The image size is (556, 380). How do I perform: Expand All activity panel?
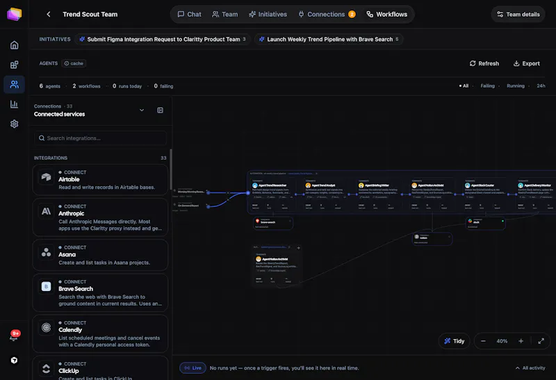530,368
